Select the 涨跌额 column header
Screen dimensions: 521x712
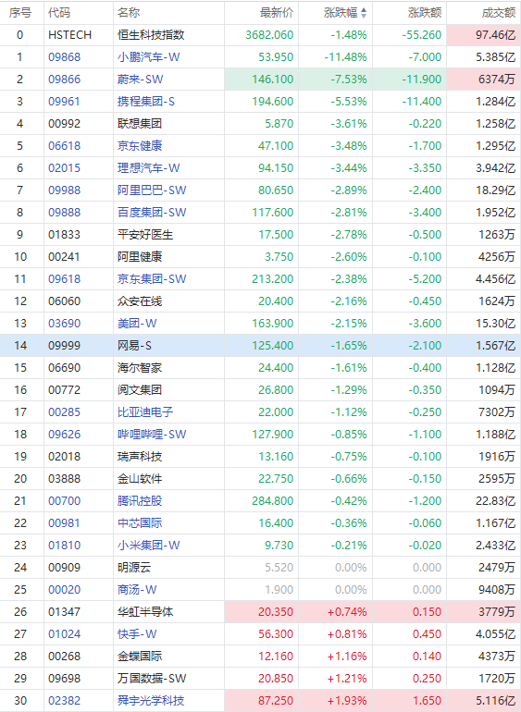(x=424, y=13)
